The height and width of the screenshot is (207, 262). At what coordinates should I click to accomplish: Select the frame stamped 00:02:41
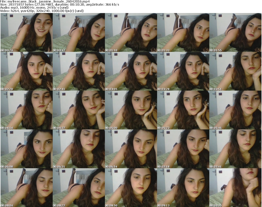coord(79,71)
